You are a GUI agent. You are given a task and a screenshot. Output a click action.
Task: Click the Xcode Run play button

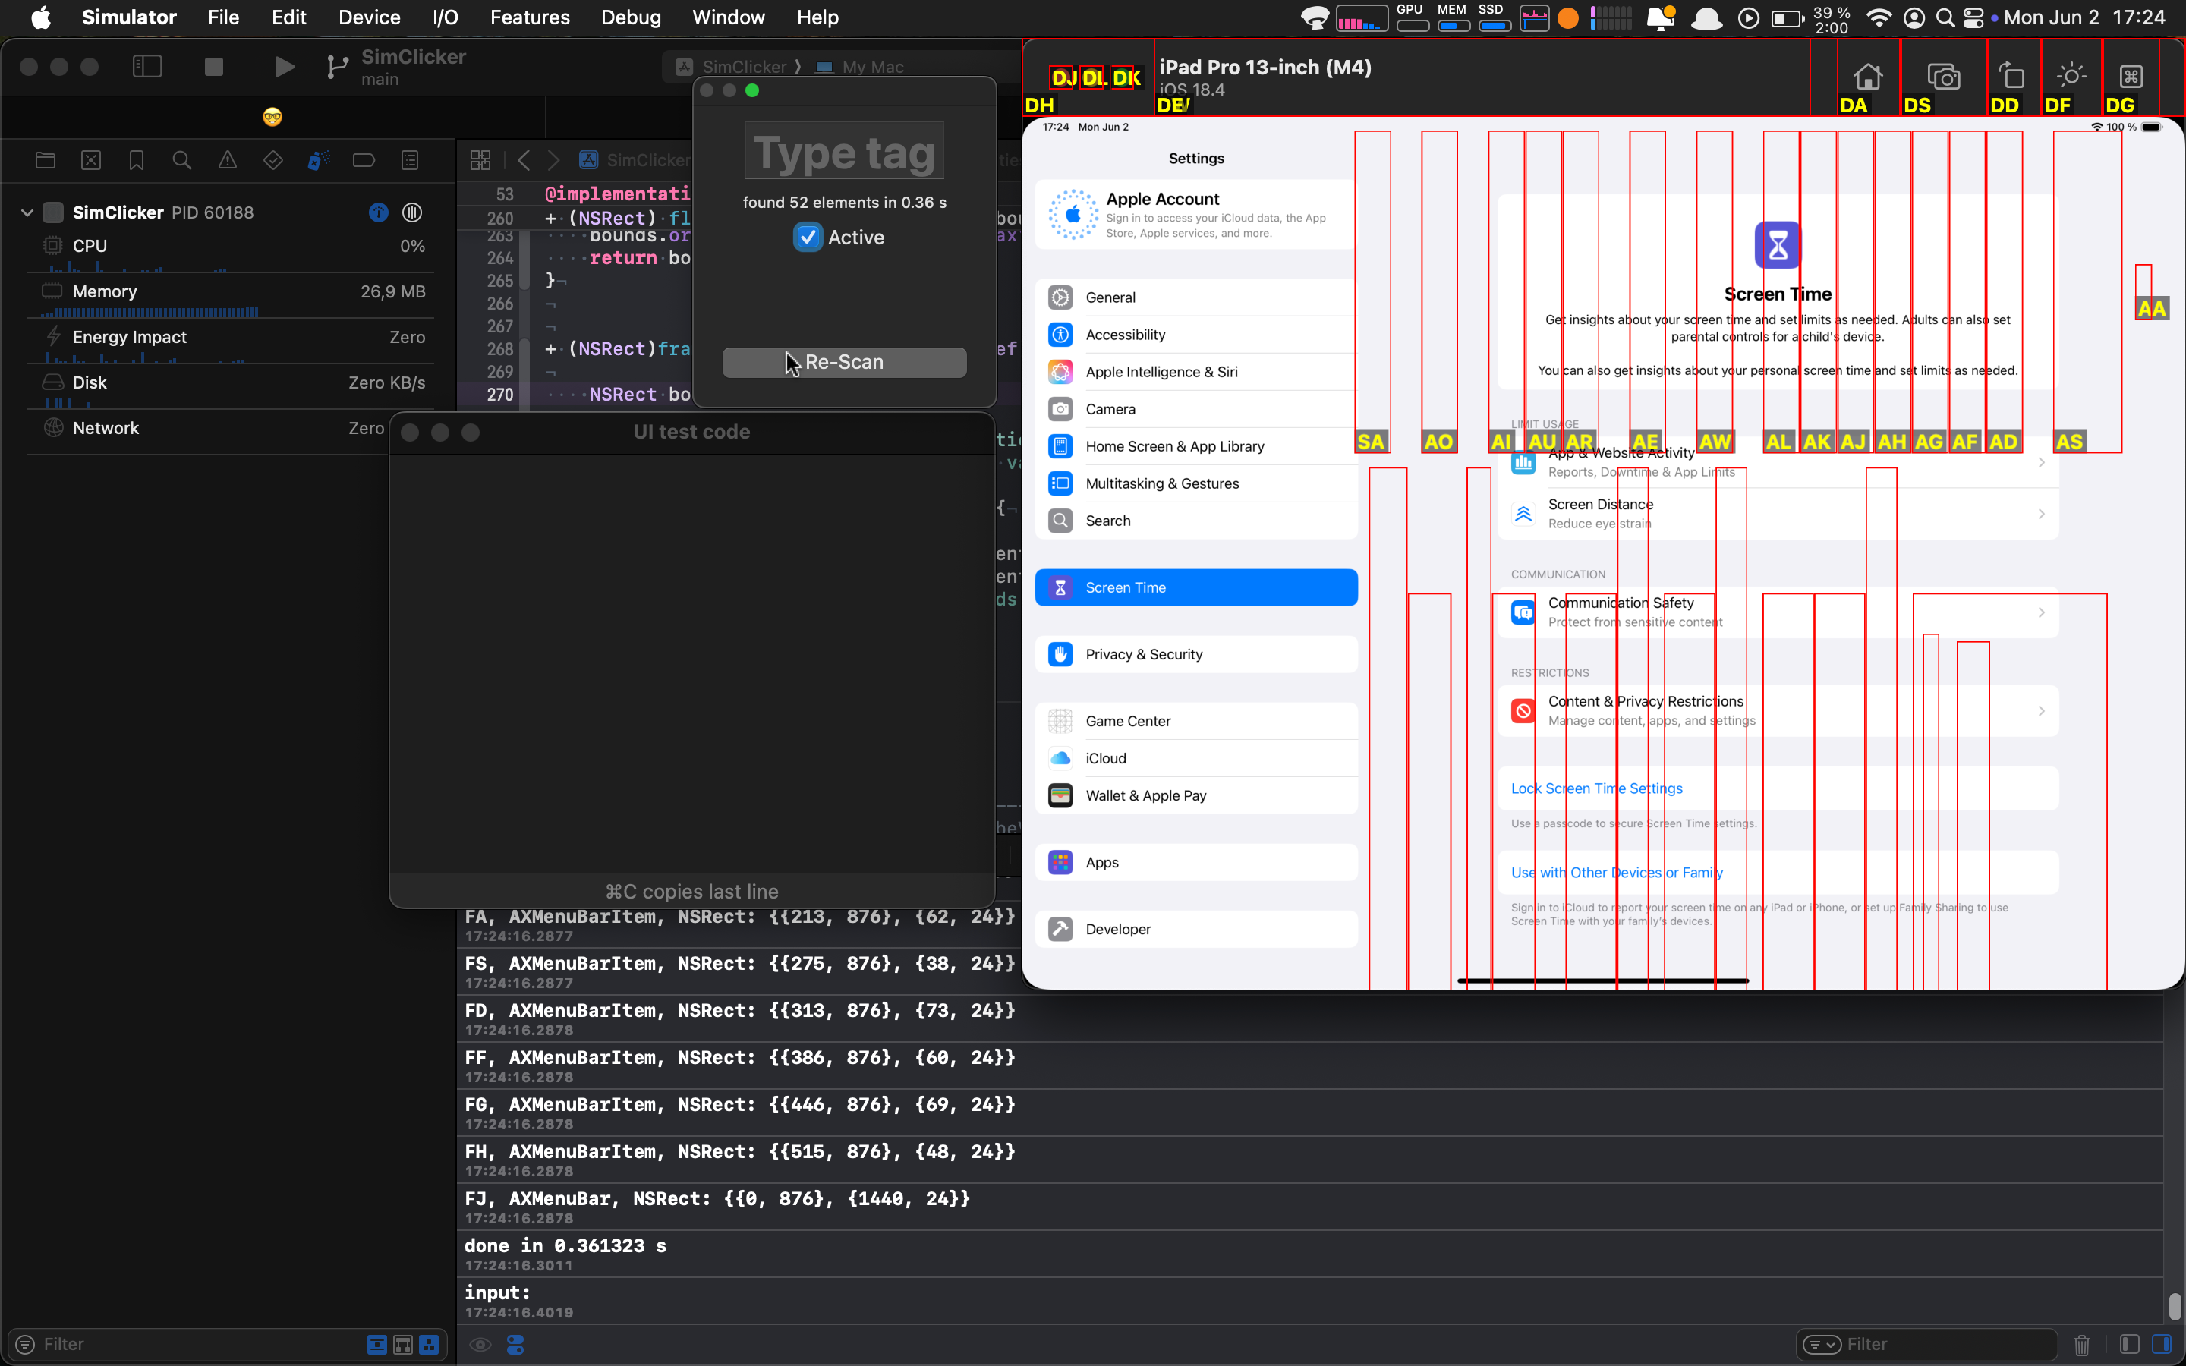coord(284,67)
